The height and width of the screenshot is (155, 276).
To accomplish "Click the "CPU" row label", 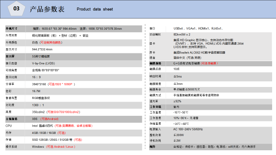I will (x=9, y=126).
